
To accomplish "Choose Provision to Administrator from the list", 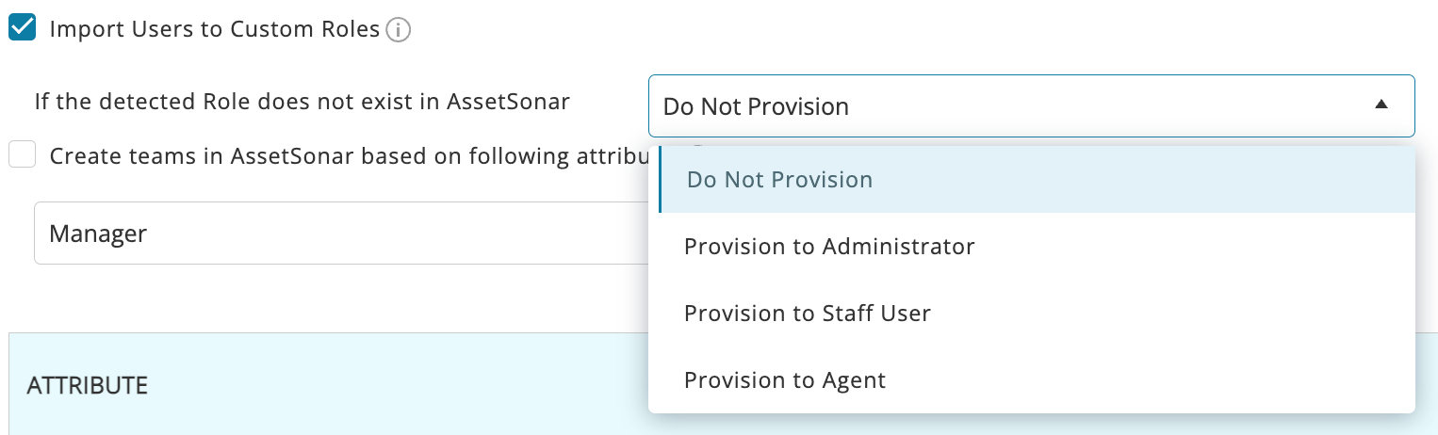I will (x=829, y=247).
